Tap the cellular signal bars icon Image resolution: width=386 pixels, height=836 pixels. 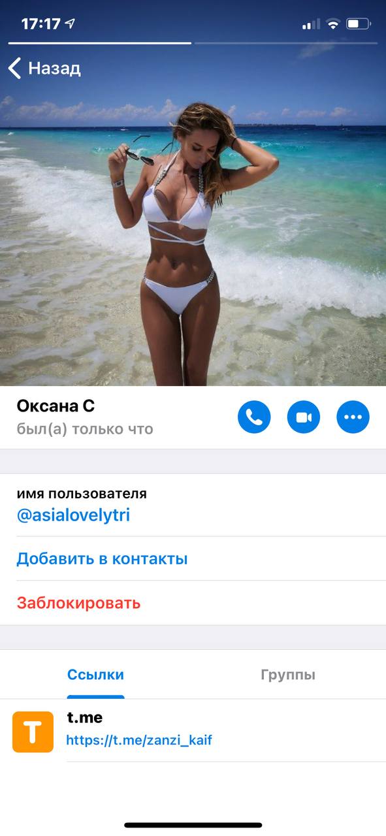(x=311, y=25)
